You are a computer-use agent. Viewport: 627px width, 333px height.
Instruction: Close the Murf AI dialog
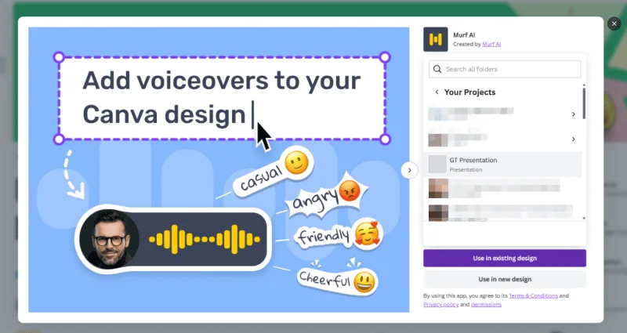(614, 24)
